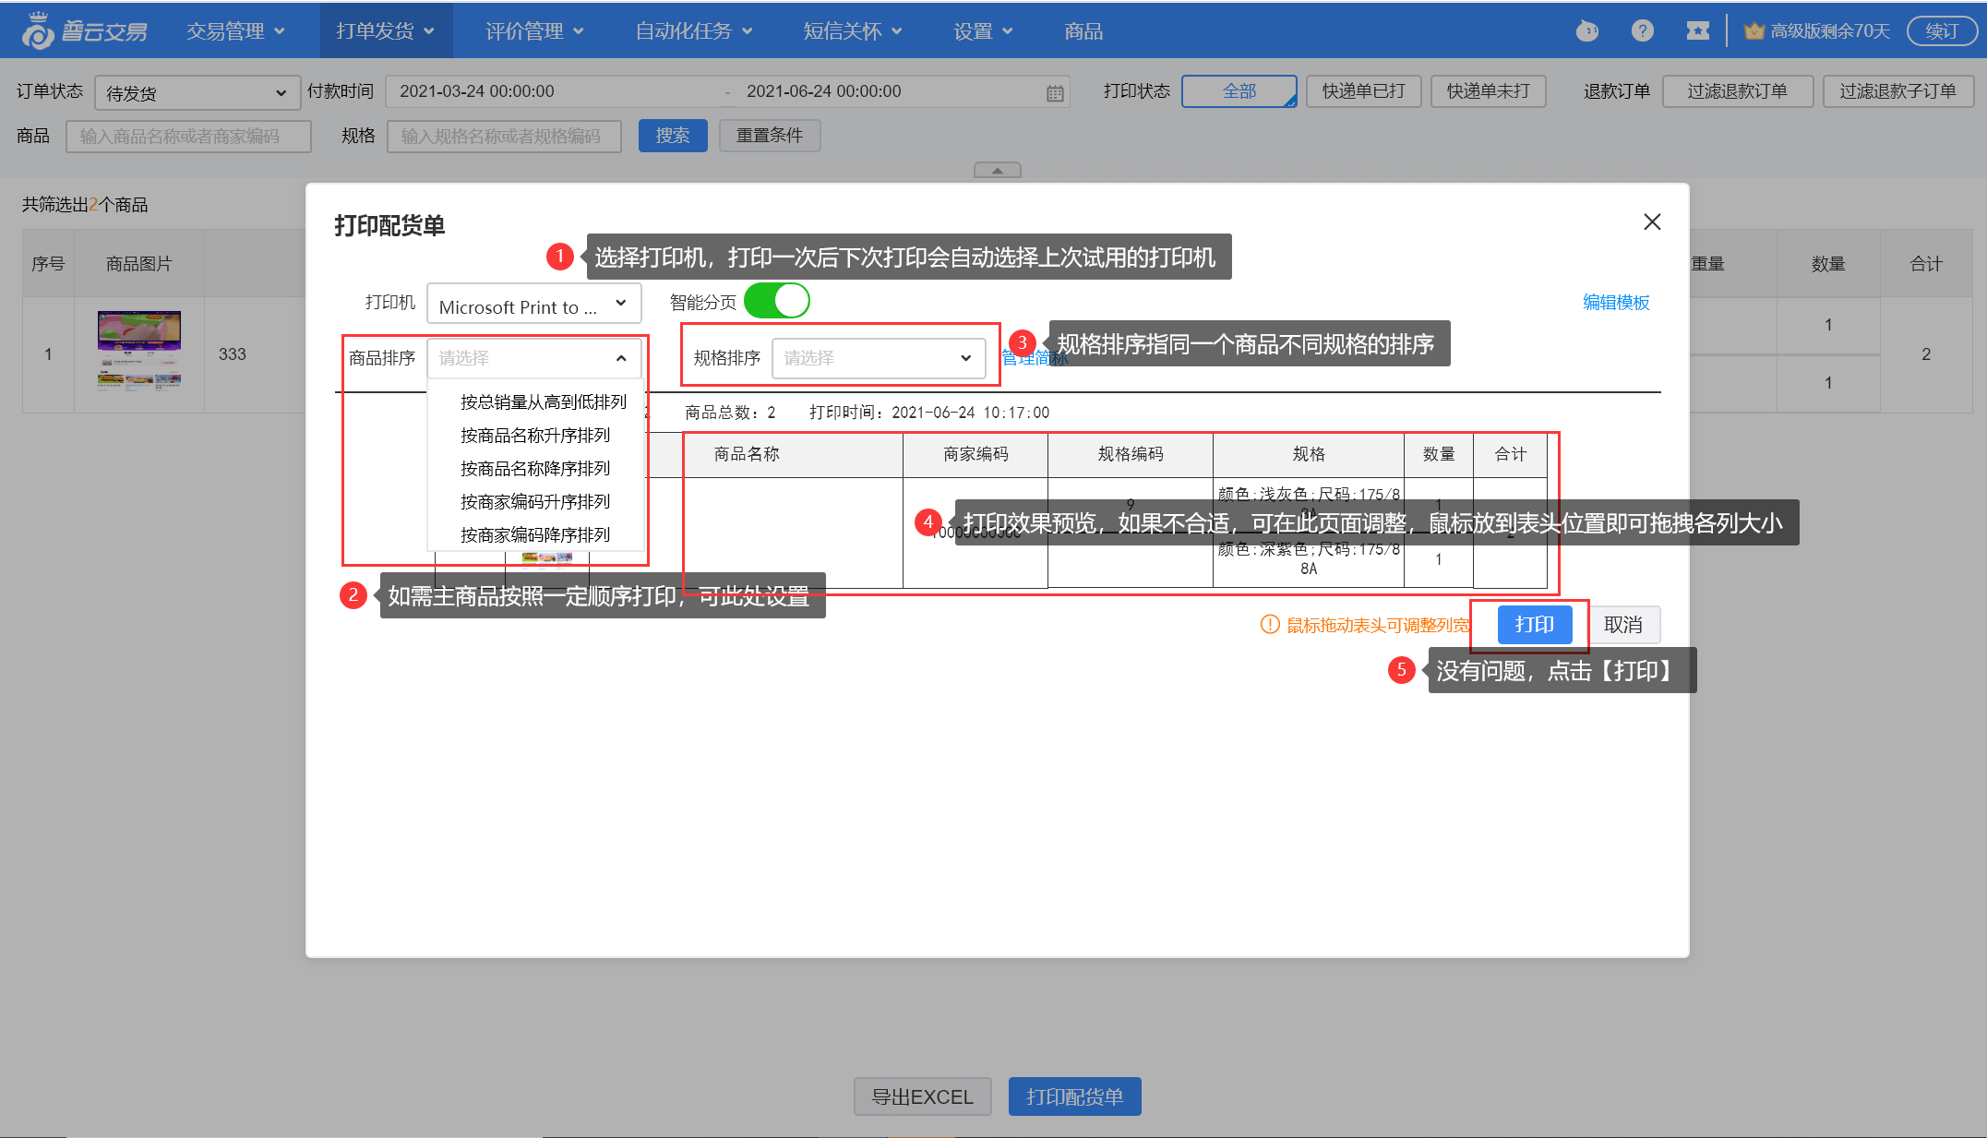Choose 按商品名称升序排列 from the list
This screenshot has width=1987, height=1138.
pyautogui.click(x=535, y=435)
